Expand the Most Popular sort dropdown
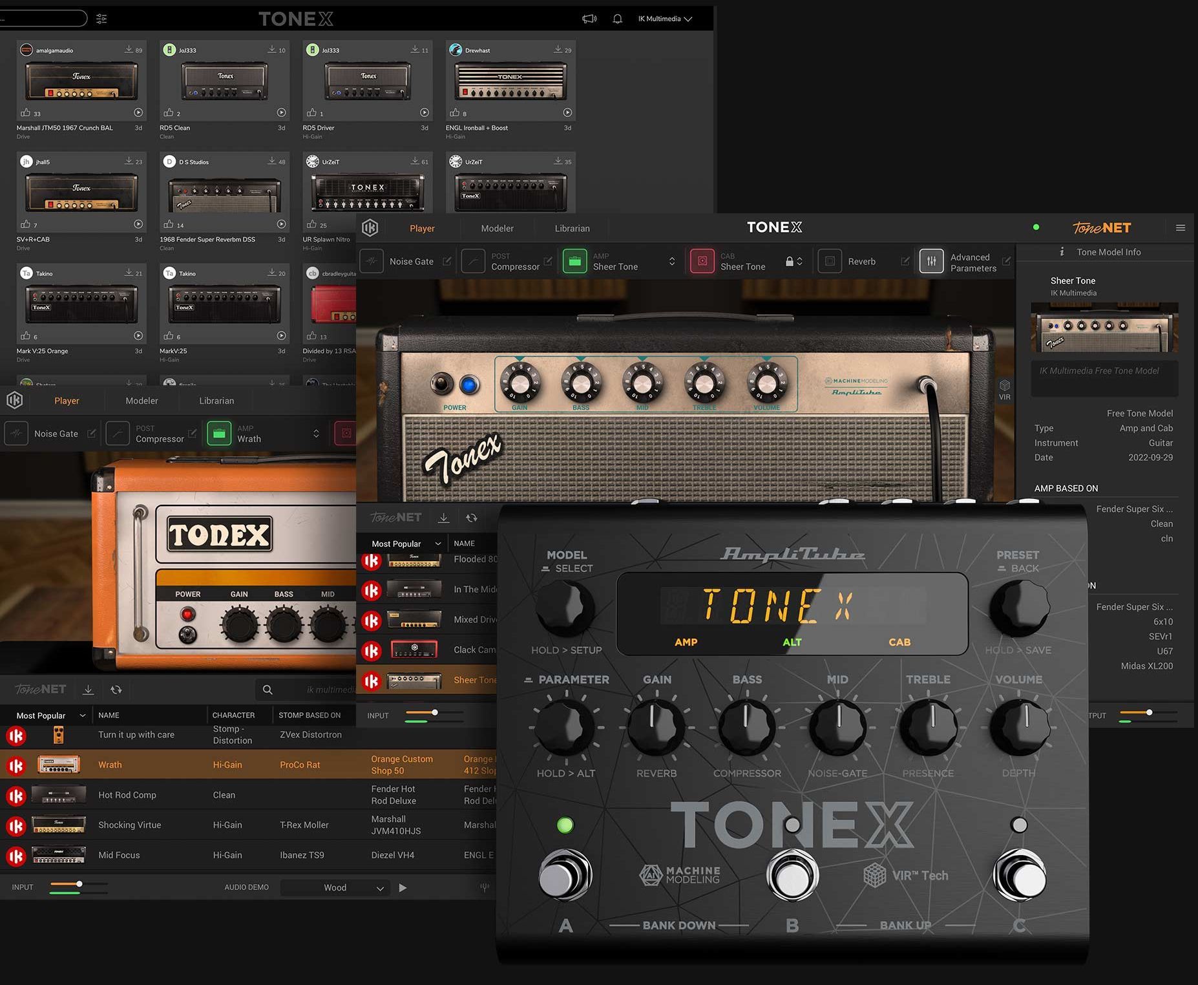This screenshot has height=985, width=1198. tap(51, 715)
